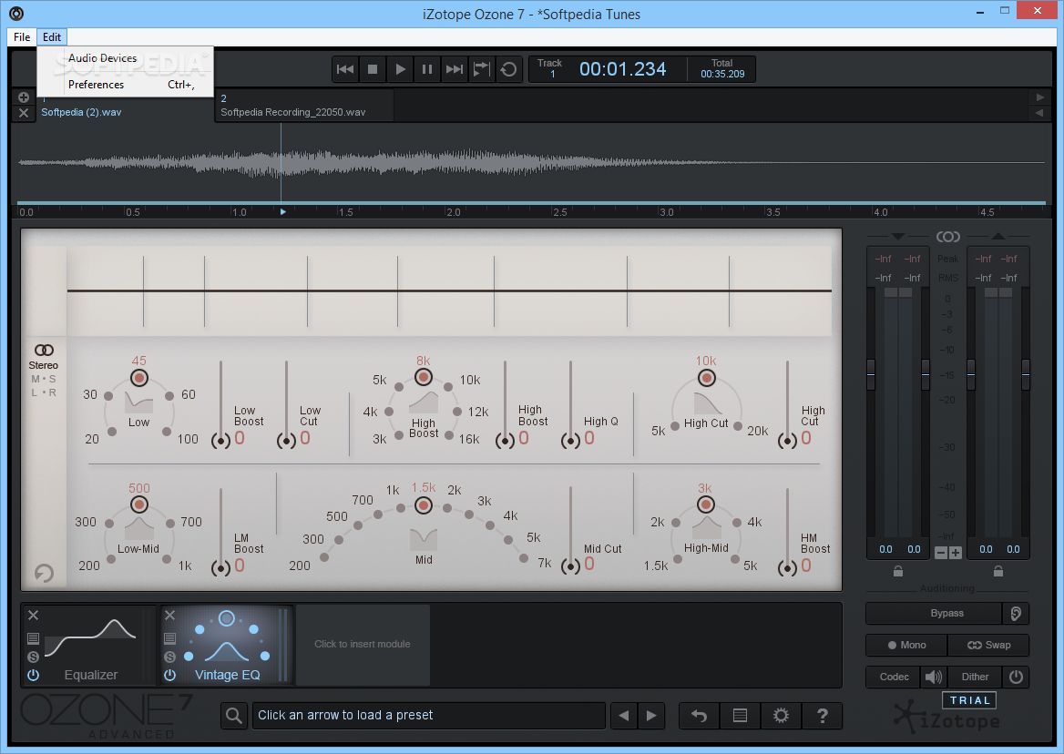Open help with the question mark icon
The image size is (1064, 754).
coord(822,716)
